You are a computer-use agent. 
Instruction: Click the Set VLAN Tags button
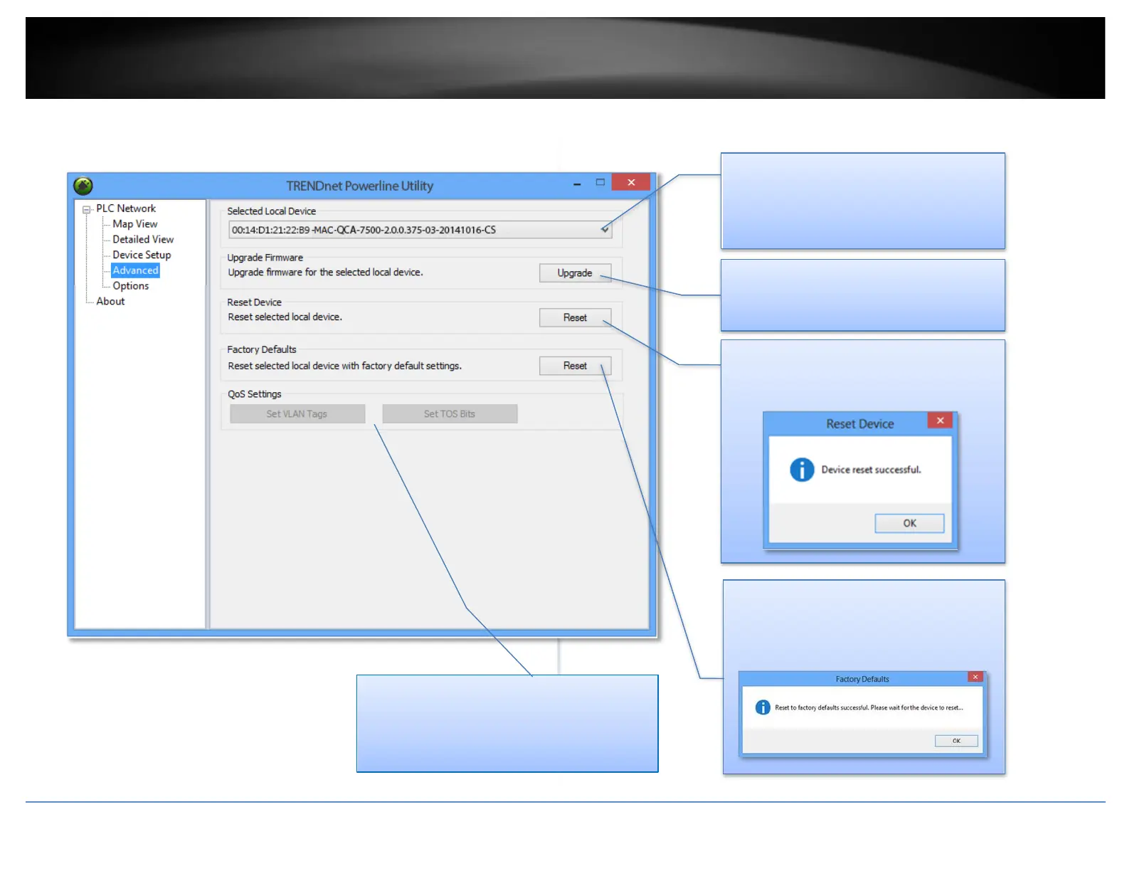(297, 414)
